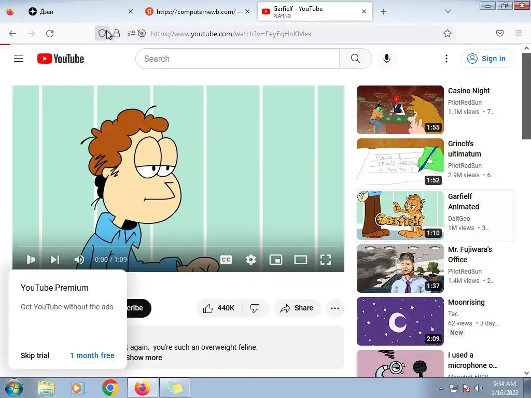531x398 pixels.
Task: Pause the video with play/pause control
Action: coord(31,260)
